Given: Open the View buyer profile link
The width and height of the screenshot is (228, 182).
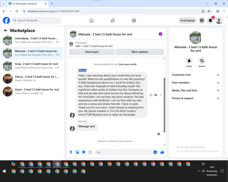Looking at the screenshot, I should pos(128,64).
